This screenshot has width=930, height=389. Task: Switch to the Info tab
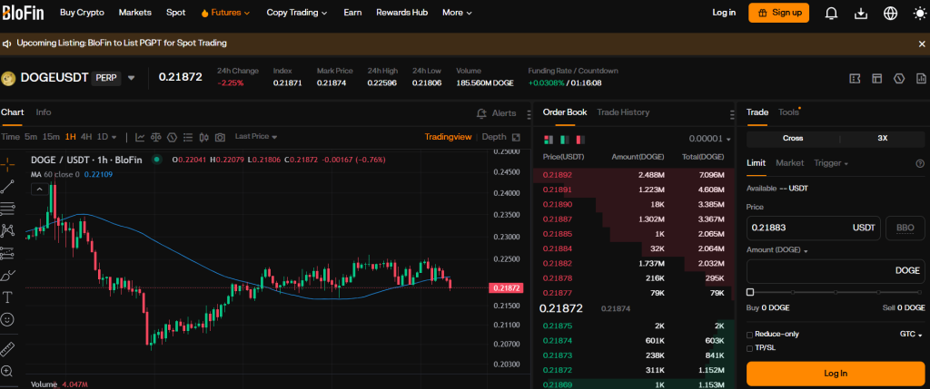click(44, 112)
